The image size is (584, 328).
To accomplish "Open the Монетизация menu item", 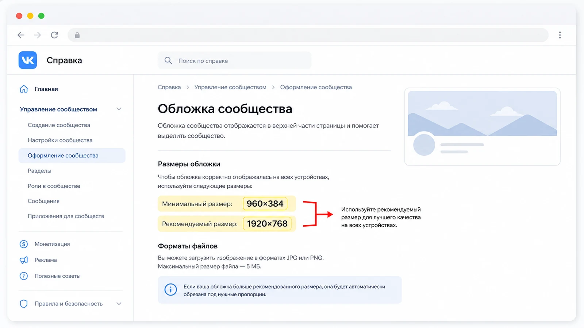I will (52, 244).
